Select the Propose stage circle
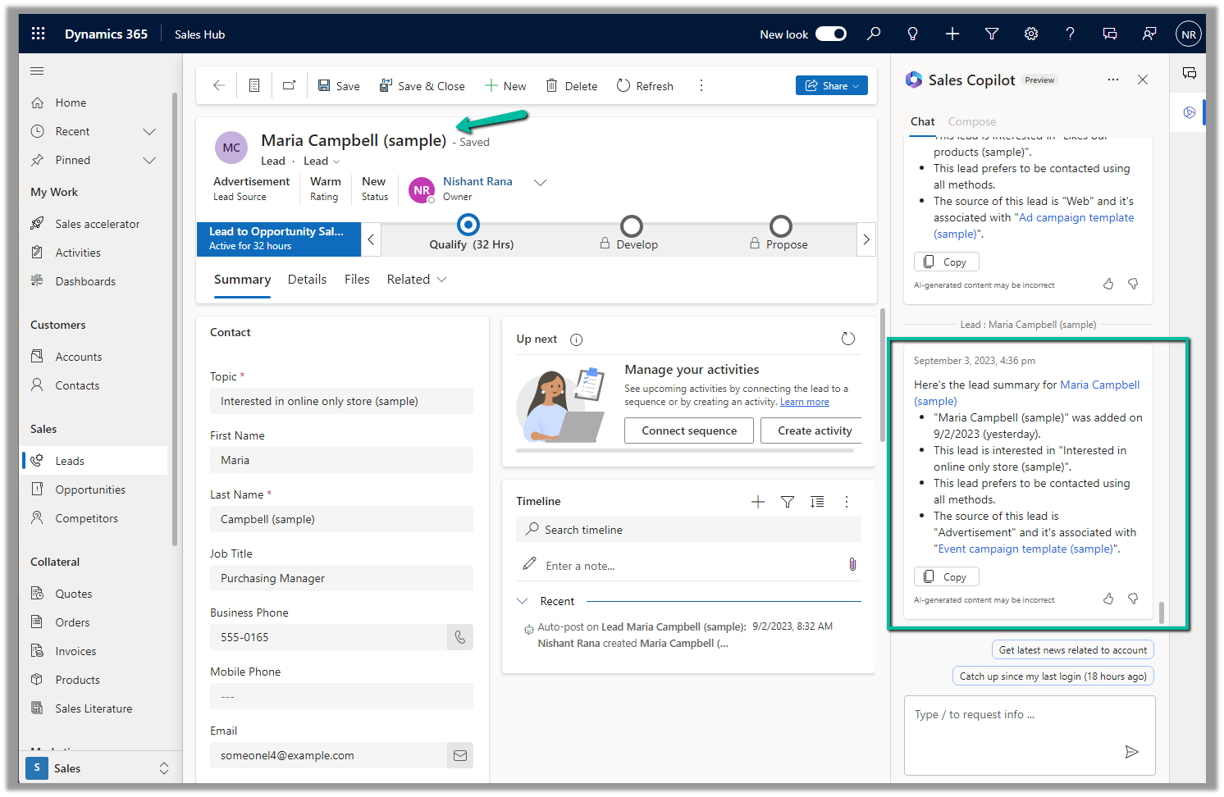 [x=780, y=225]
